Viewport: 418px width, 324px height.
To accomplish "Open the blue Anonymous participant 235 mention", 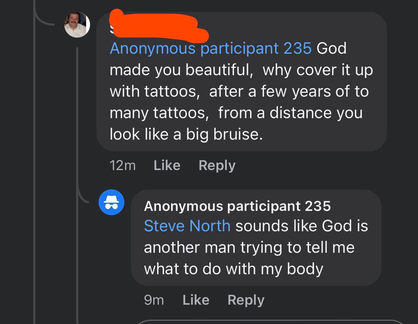I will click(210, 48).
